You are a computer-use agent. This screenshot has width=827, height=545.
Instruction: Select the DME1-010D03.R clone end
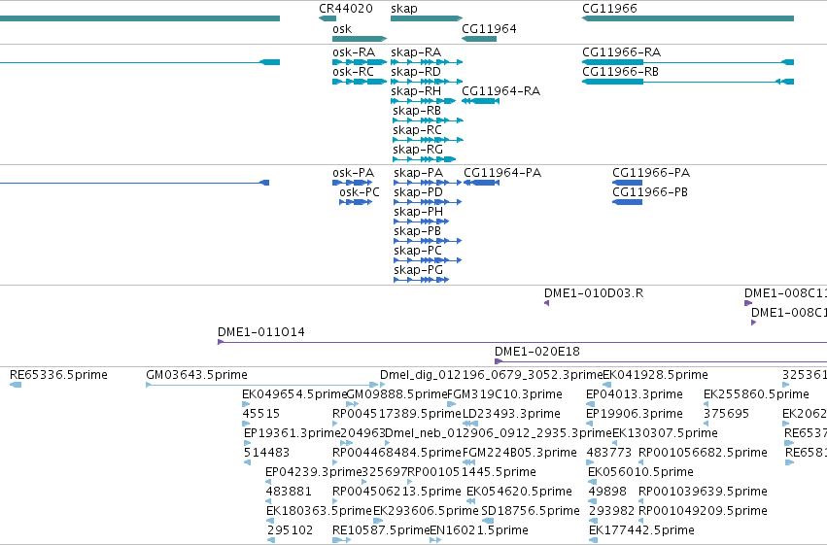coord(546,303)
